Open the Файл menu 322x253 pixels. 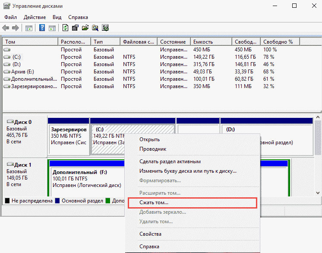11,17
